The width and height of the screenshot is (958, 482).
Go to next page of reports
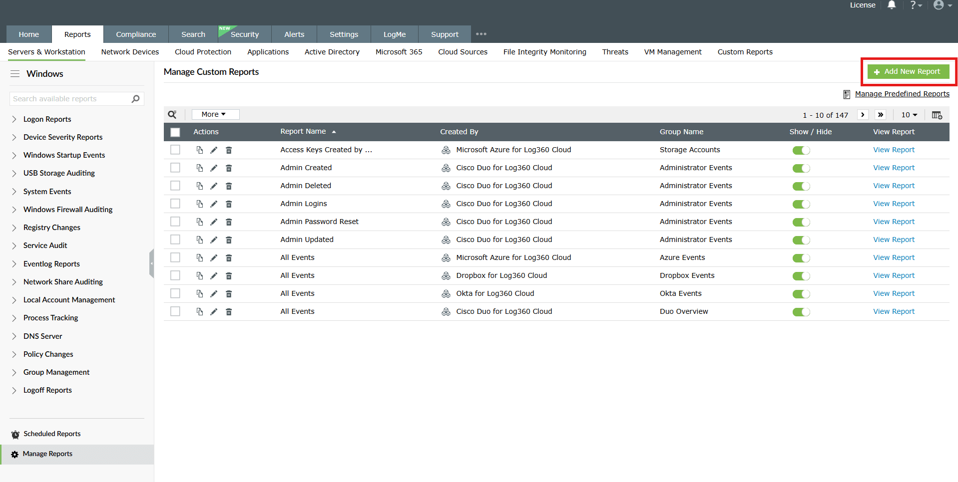point(863,115)
